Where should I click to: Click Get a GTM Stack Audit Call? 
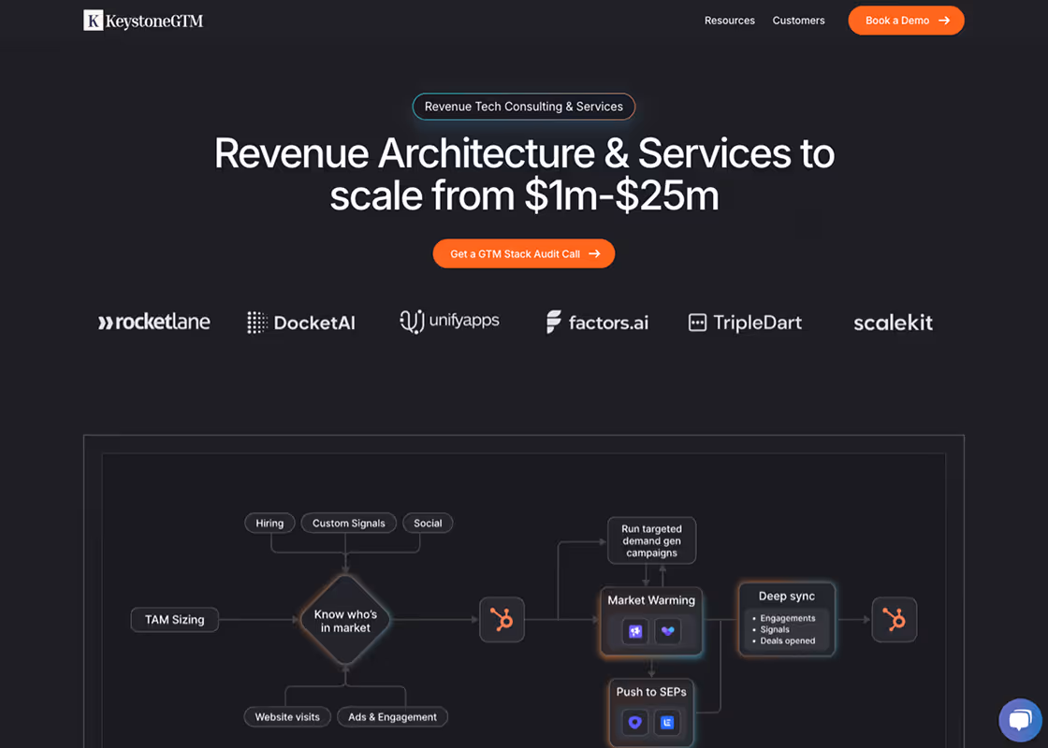(x=523, y=253)
